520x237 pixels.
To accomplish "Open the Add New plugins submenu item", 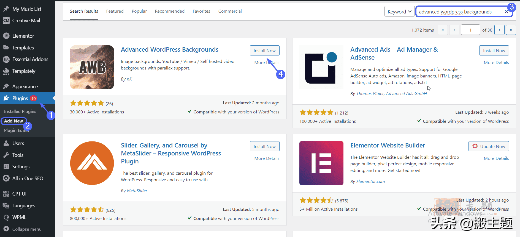I will pyautogui.click(x=13, y=121).
